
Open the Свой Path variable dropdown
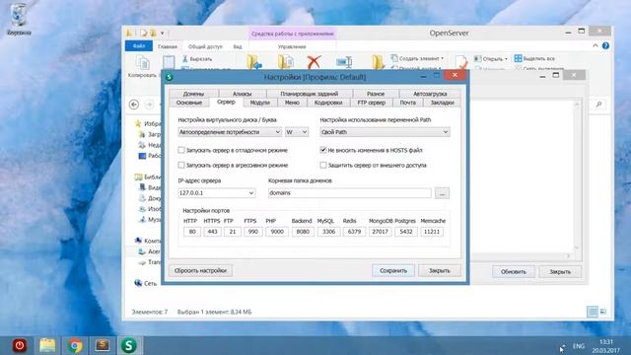[x=385, y=132]
